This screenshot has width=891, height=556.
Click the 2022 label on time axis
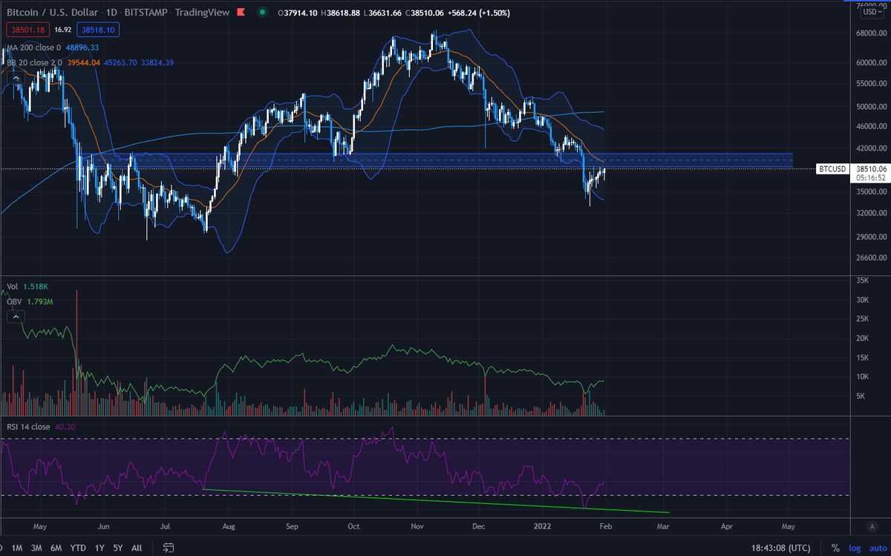(x=542, y=526)
